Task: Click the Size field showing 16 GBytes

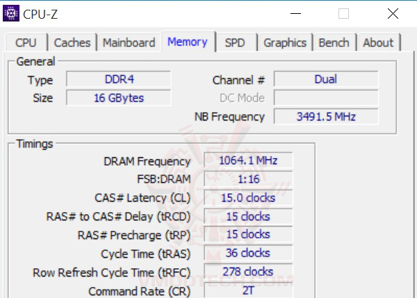Action: pos(118,98)
